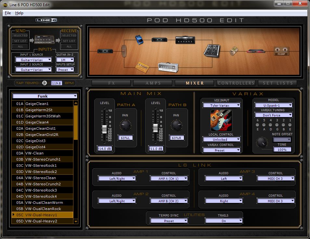Click Send All button
This screenshot has height=239, width=310.
(20, 46)
